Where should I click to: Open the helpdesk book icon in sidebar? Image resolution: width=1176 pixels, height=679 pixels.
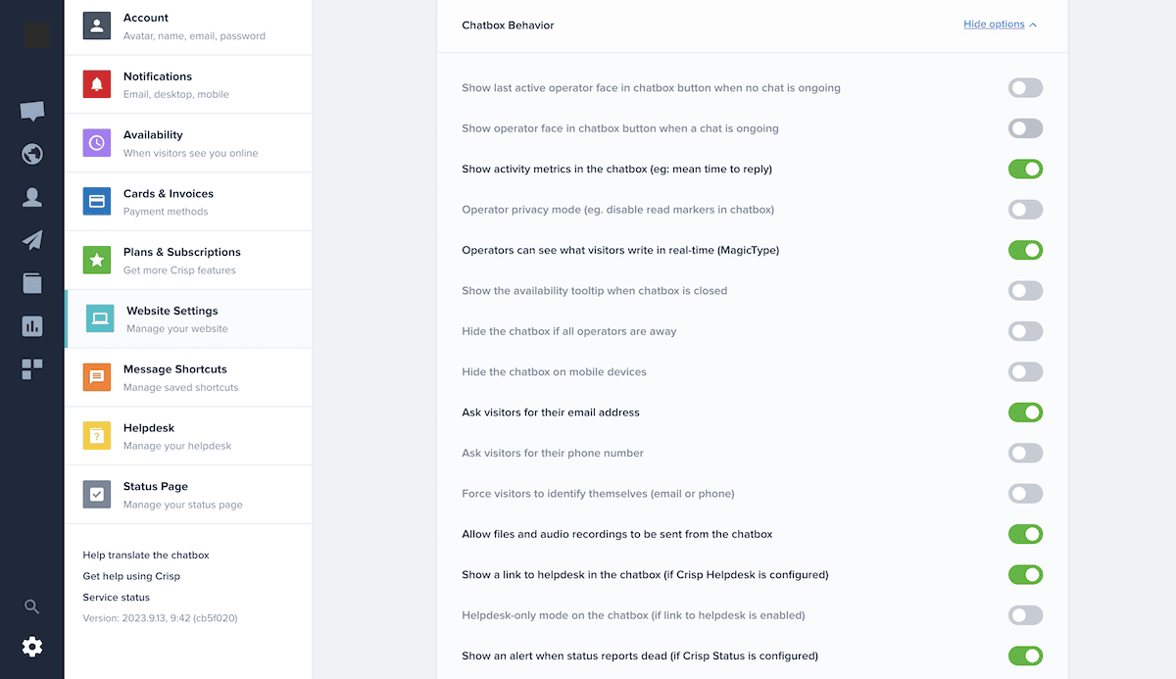tap(32, 283)
